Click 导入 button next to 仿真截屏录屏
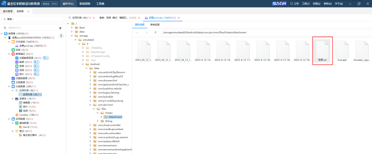This screenshot has height=154, width=372. coord(45,58)
